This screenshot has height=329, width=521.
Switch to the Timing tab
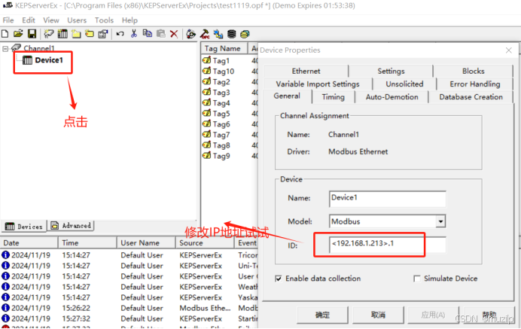(334, 97)
